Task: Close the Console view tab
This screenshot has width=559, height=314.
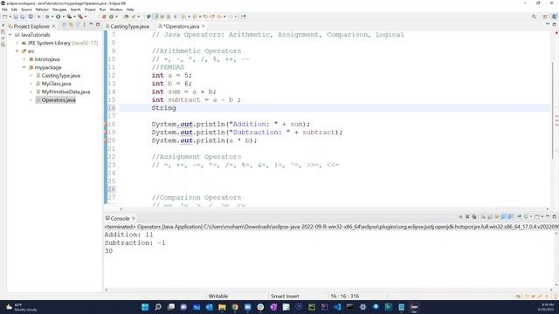Action: click(134, 218)
